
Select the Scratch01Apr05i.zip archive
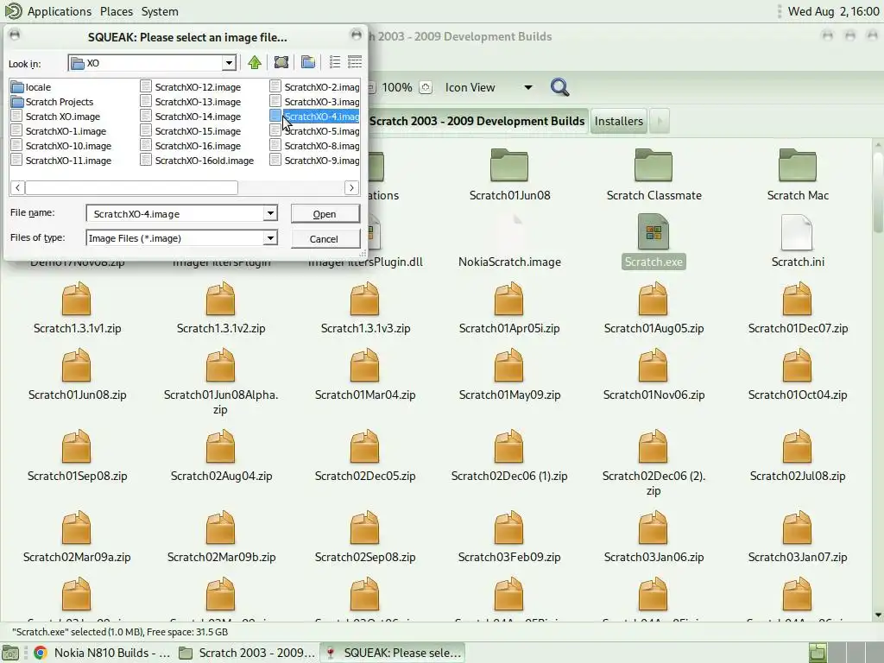tap(509, 309)
